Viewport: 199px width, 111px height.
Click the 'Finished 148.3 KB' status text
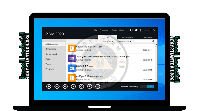click(84, 60)
